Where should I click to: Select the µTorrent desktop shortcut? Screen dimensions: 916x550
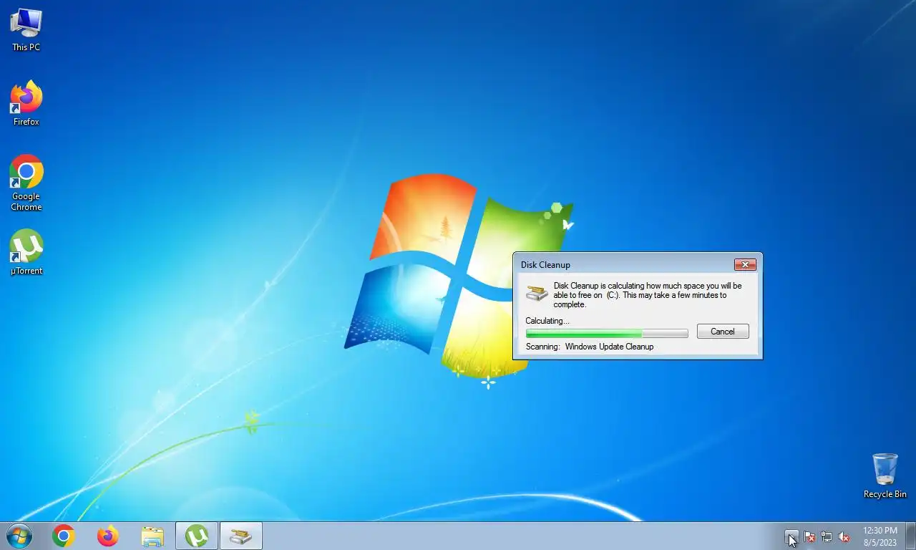click(x=26, y=252)
